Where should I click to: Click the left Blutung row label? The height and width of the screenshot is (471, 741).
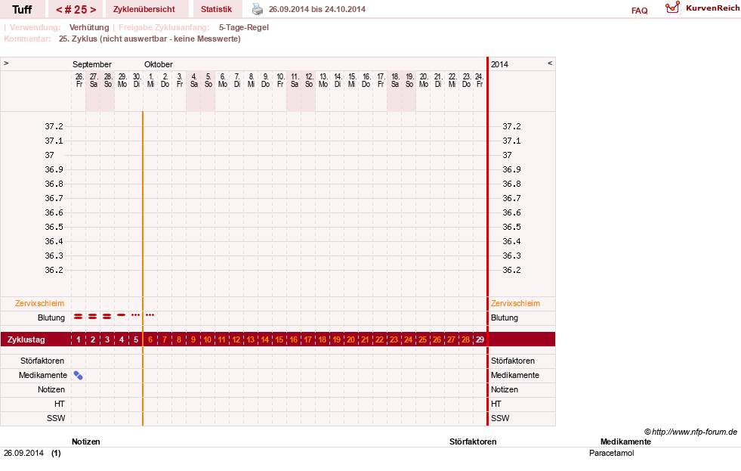pos(51,318)
